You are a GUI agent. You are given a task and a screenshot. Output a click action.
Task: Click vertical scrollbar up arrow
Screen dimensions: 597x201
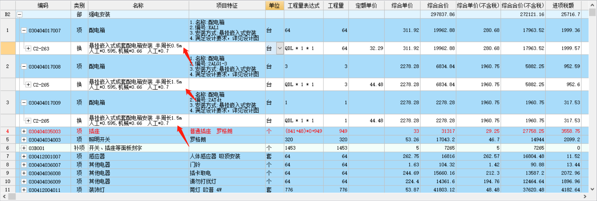[x=592, y=5]
